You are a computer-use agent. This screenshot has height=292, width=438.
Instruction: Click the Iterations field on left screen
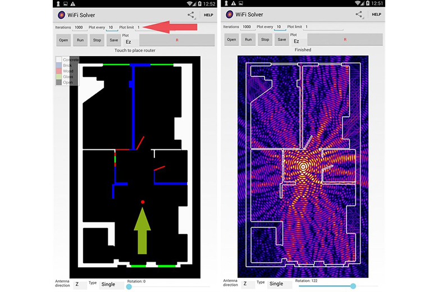point(79,27)
